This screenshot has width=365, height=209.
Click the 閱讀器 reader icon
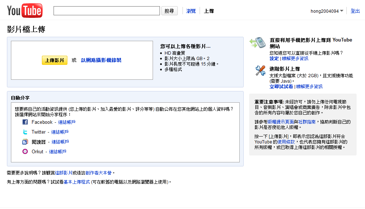coord(25,142)
